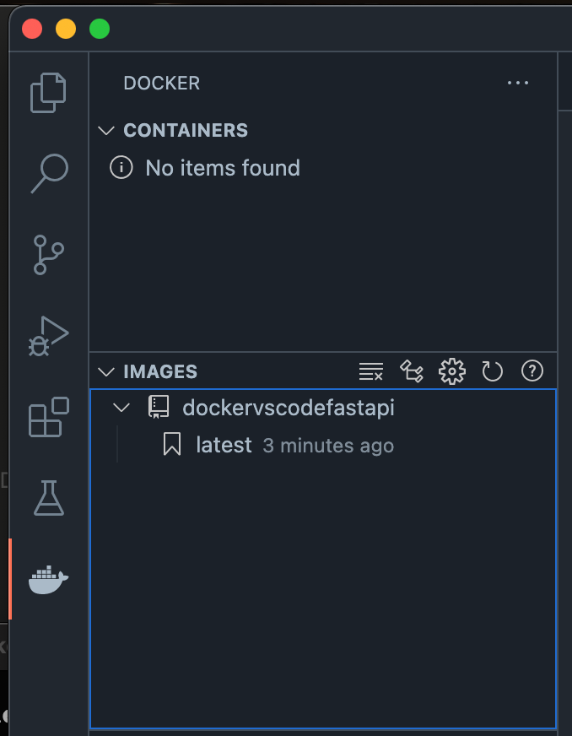Viewport: 572px width, 736px height.
Task: Collapse the Images section chevron
Action: (x=106, y=371)
